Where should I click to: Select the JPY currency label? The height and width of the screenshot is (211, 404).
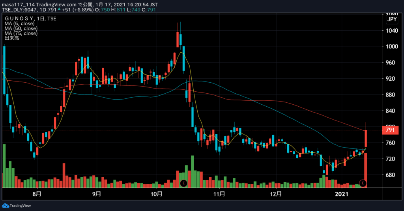coord(392,19)
